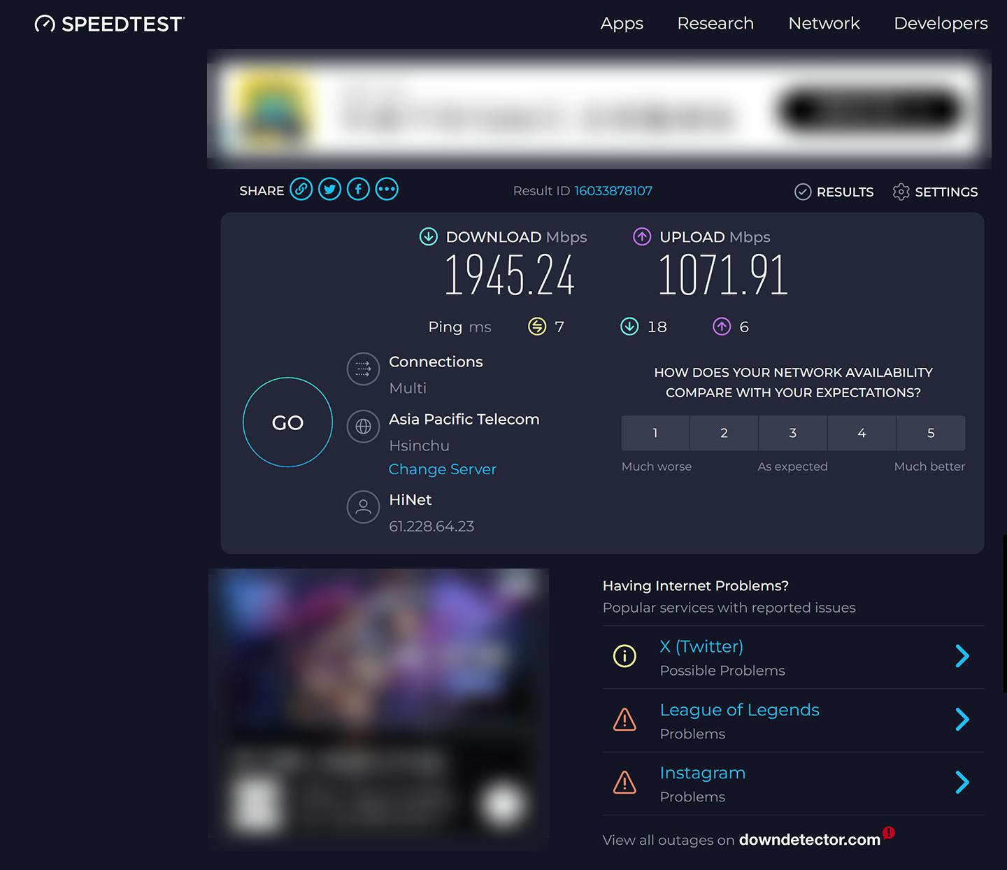Open the RESULTS page
This screenshot has height=870, width=1007.
[845, 192]
